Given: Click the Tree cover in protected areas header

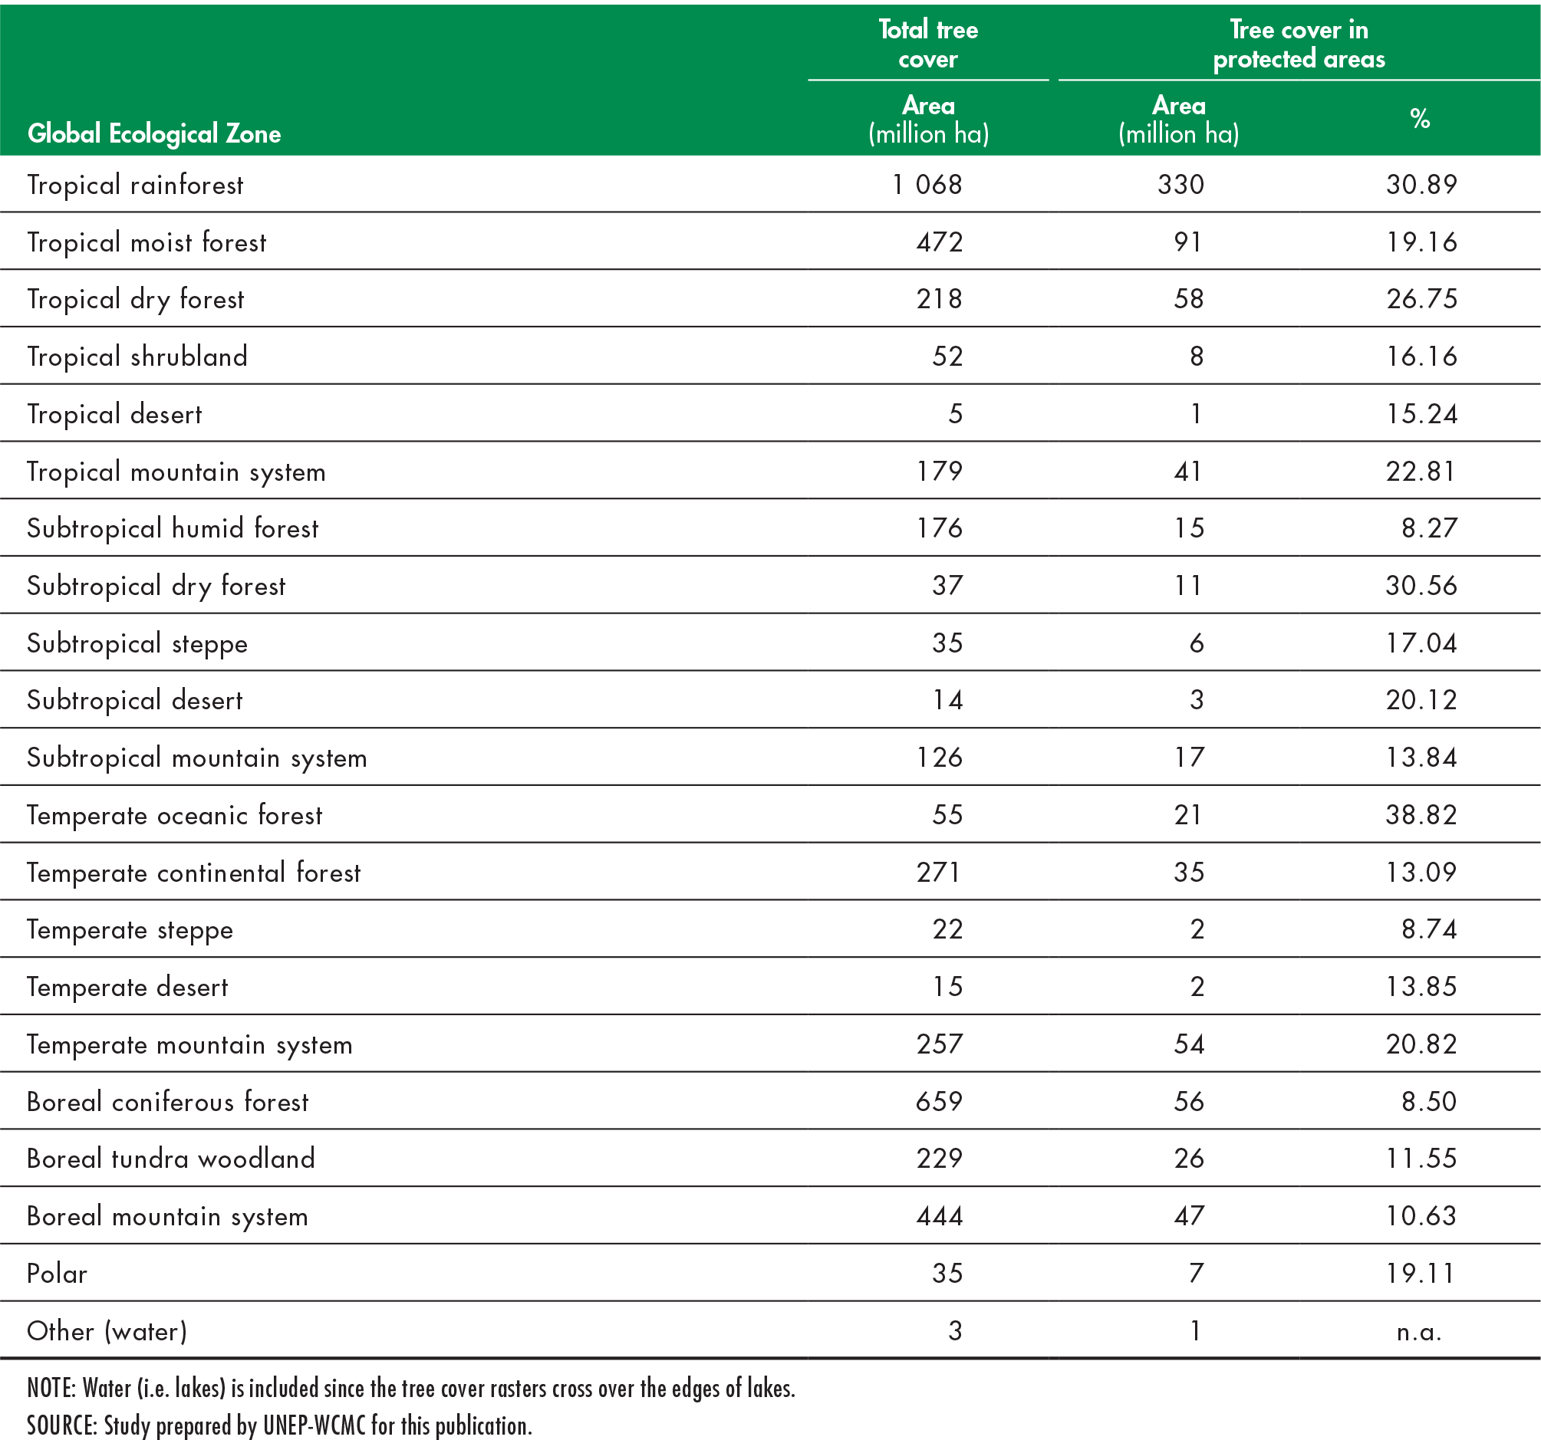Looking at the screenshot, I should click(1299, 44).
